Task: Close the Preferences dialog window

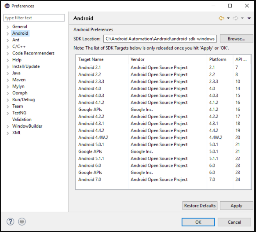Action: pos(247,6)
